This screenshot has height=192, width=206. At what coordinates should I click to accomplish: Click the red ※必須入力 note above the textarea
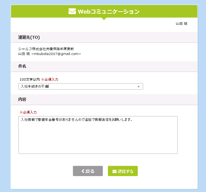[28, 112]
